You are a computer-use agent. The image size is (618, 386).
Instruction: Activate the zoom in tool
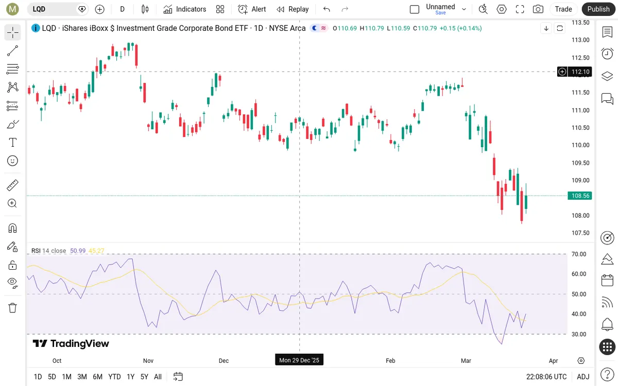(x=13, y=203)
